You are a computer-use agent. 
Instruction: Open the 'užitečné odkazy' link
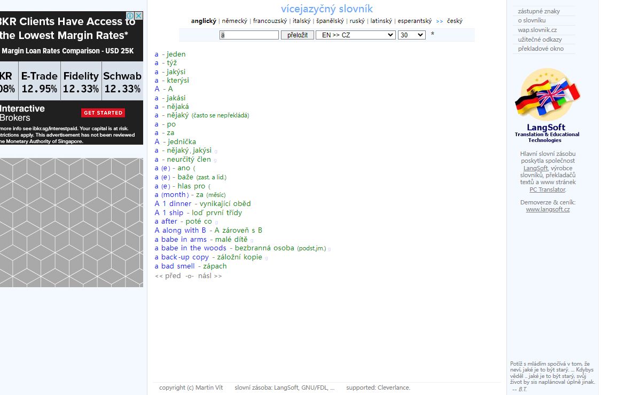[540, 39]
